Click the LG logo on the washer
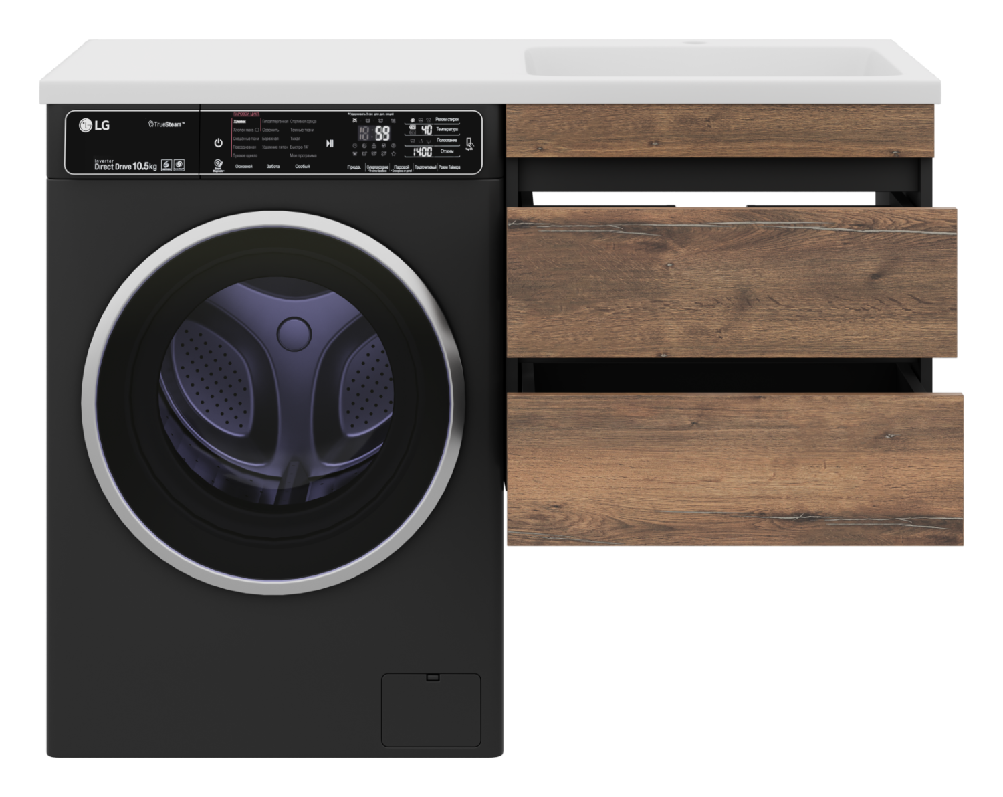 95,124
